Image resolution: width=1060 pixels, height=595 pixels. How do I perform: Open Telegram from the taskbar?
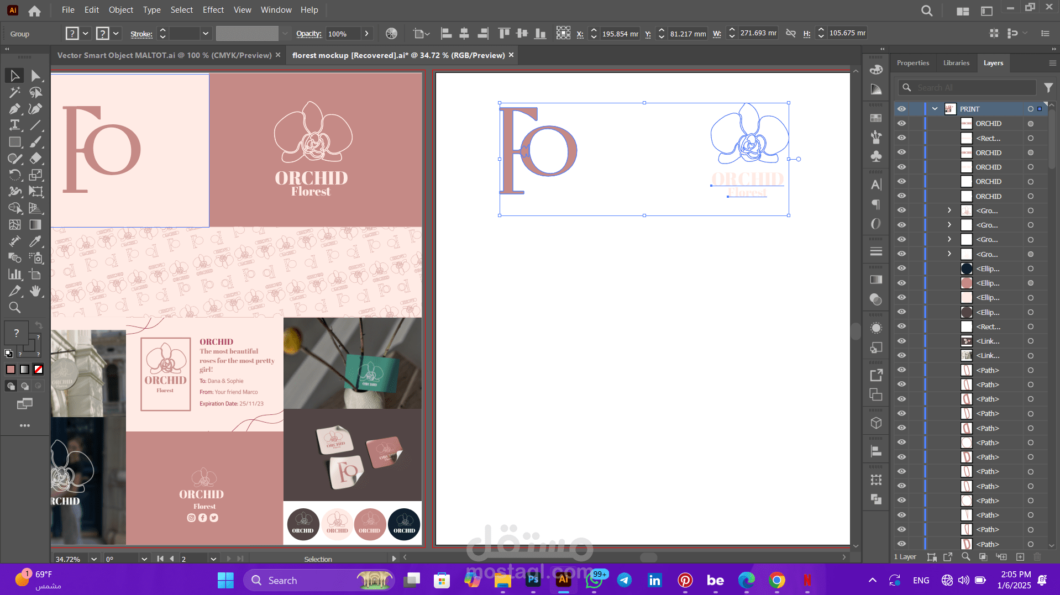click(x=625, y=580)
